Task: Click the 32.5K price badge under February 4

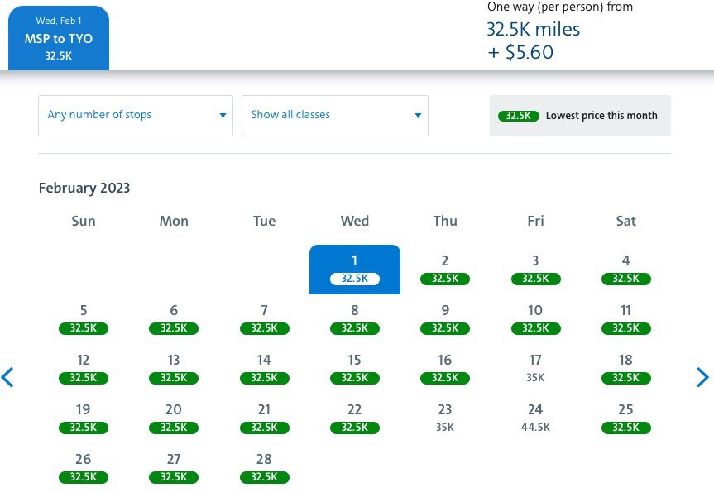Action: coord(625,279)
